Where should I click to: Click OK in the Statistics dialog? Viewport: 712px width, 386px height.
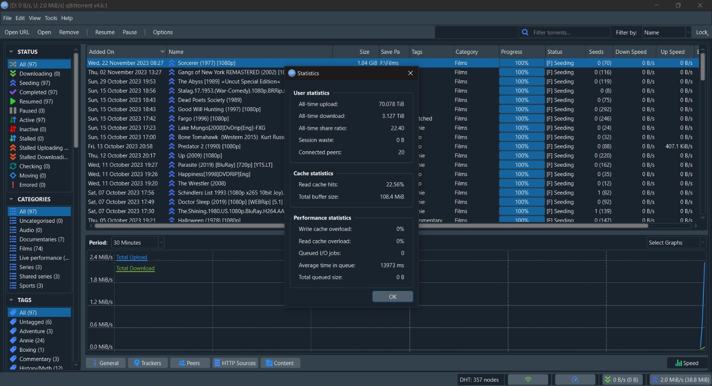click(392, 297)
